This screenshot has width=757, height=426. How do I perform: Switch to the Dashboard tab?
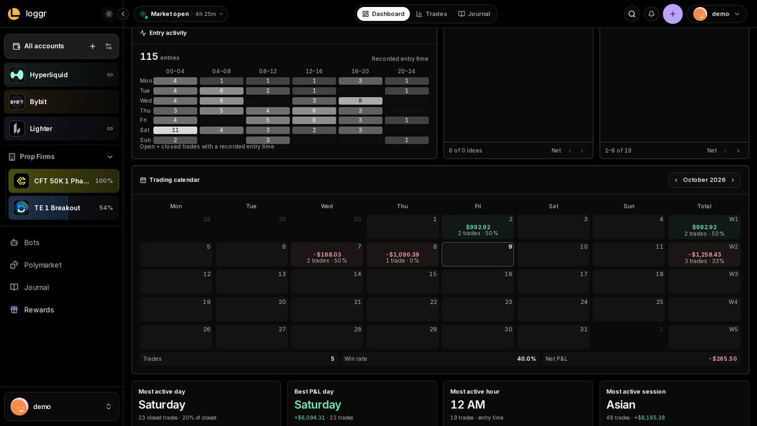click(384, 14)
